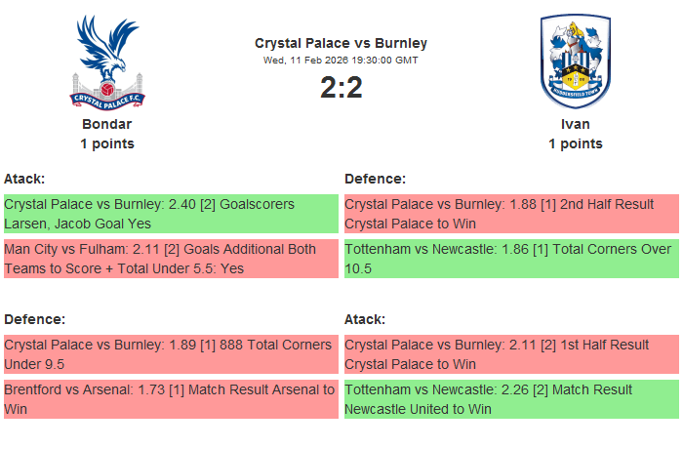Click the Huddersfield Town crest logo
Image resolution: width=683 pixels, height=449 pixels.
pyautogui.click(x=576, y=61)
